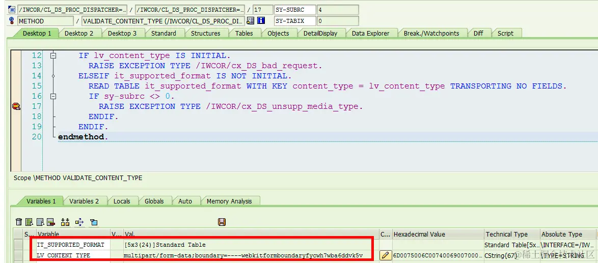Click the second /IWCOR/CL_DS_PROC_DISPATCHER include field
Viewport: 598px width, 263px height.
[190, 10]
